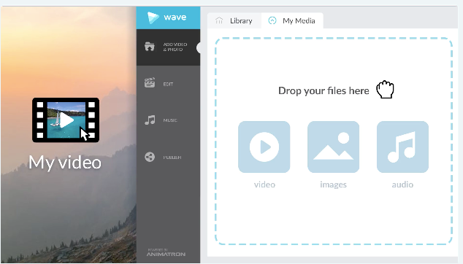Click the MUSIC sidebar label
Image resolution: width=463 pixels, height=264 pixels.
[170, 120]
